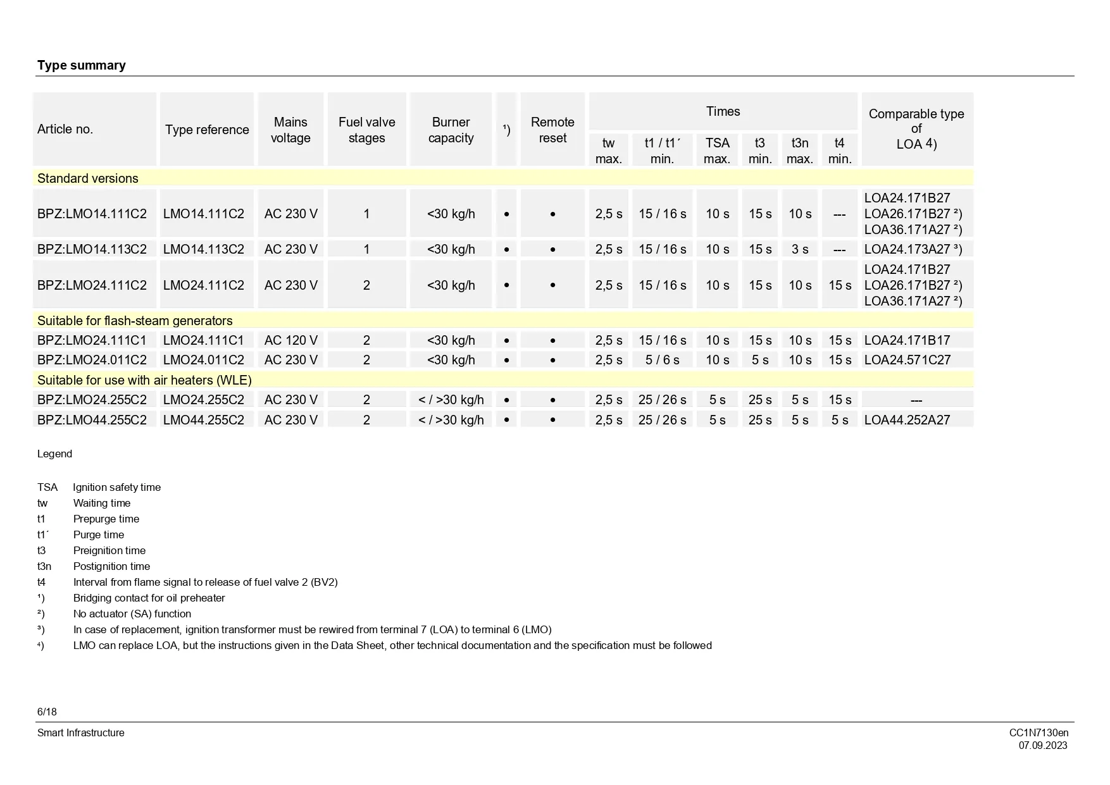Viewport: 1110px width, 785px height.
Task: Select the AC 120 V voltage cell
Action: pyautogui.click(x=290, y=340)
